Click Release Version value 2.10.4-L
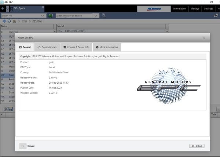Viewport: 220px width, 157px height. tap(53, 78)
